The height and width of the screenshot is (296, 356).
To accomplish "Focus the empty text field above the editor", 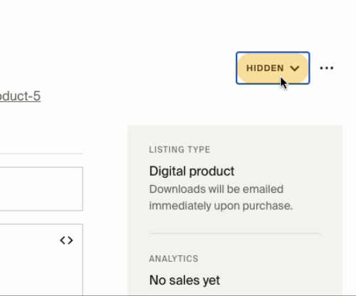I will tap(41, 189).
